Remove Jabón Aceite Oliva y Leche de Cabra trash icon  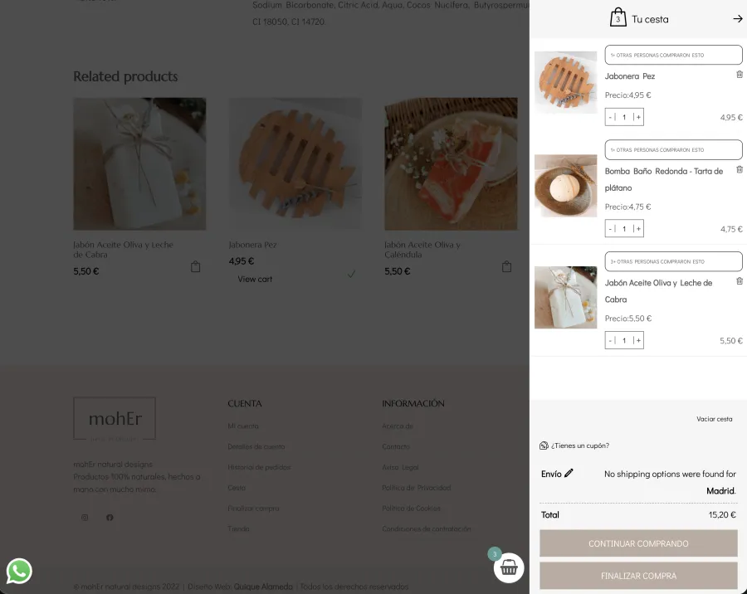tap(740, 281)
